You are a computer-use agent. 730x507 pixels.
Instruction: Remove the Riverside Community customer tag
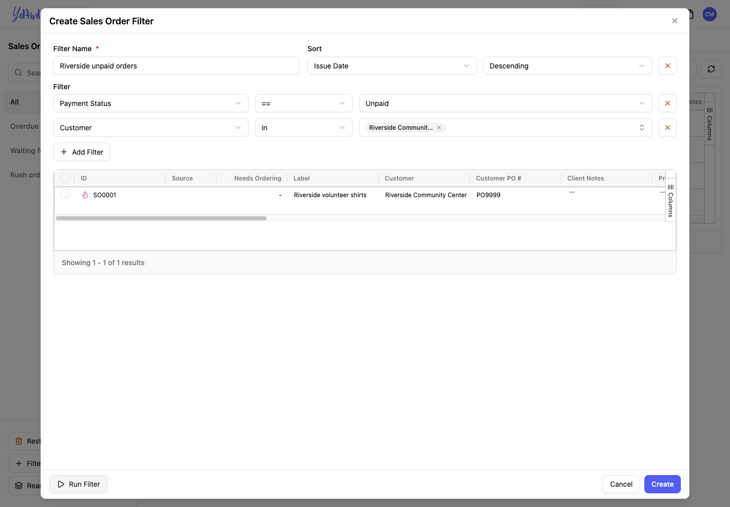pyautogui.click(x=439, y=128)
